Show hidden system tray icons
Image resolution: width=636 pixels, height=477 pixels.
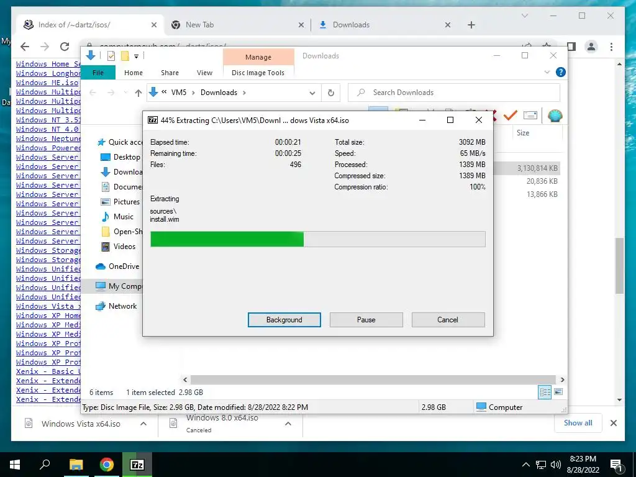tap(525, 465)
